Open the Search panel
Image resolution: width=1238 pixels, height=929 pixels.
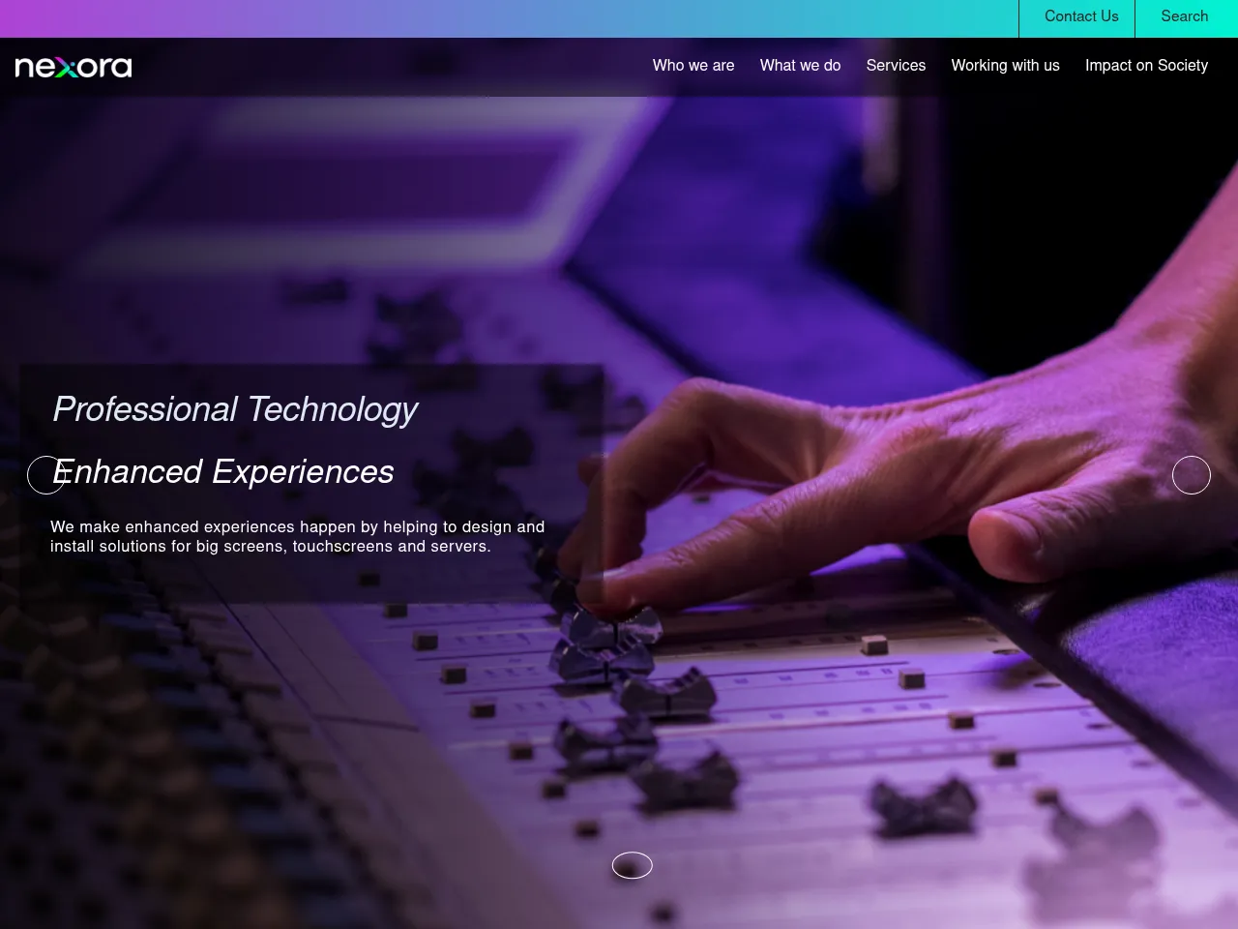(x=1184, y=16)
